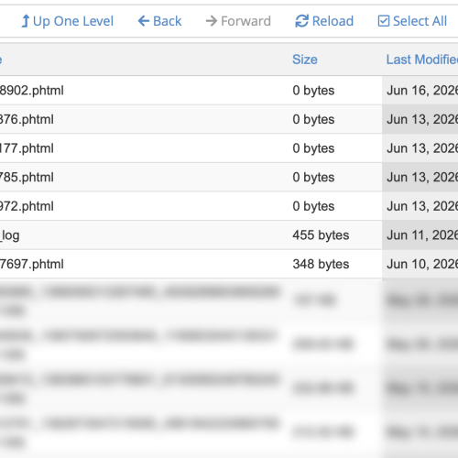The width and height of the screenshot is (458, 458).
Task: Click the Jun 16, 2026 date cell
Action: [422, 91]
